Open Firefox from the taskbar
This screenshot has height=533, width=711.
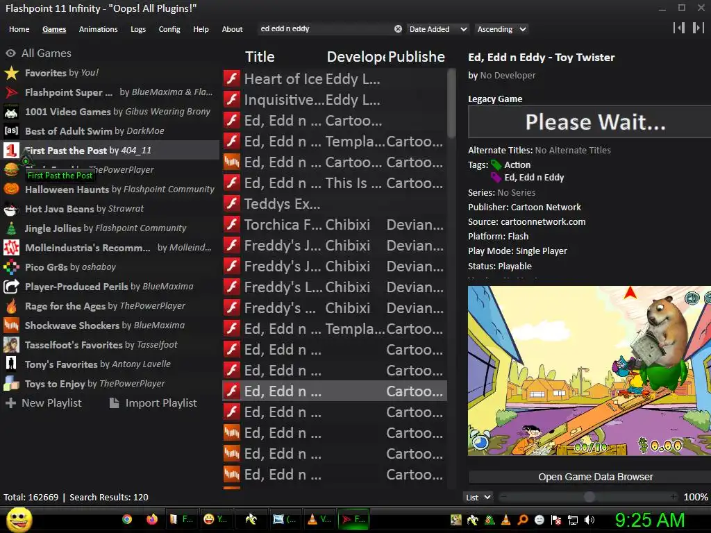(x=152, y=519)
